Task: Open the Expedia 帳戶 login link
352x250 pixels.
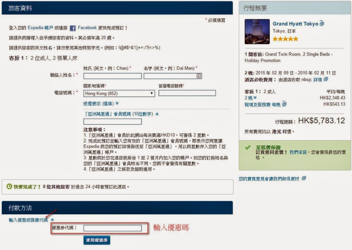Action: coord(40,28)
